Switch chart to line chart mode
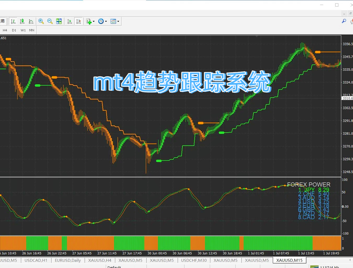Image resolution: width=353 pixels, height=268 pixels. point(31,21)
